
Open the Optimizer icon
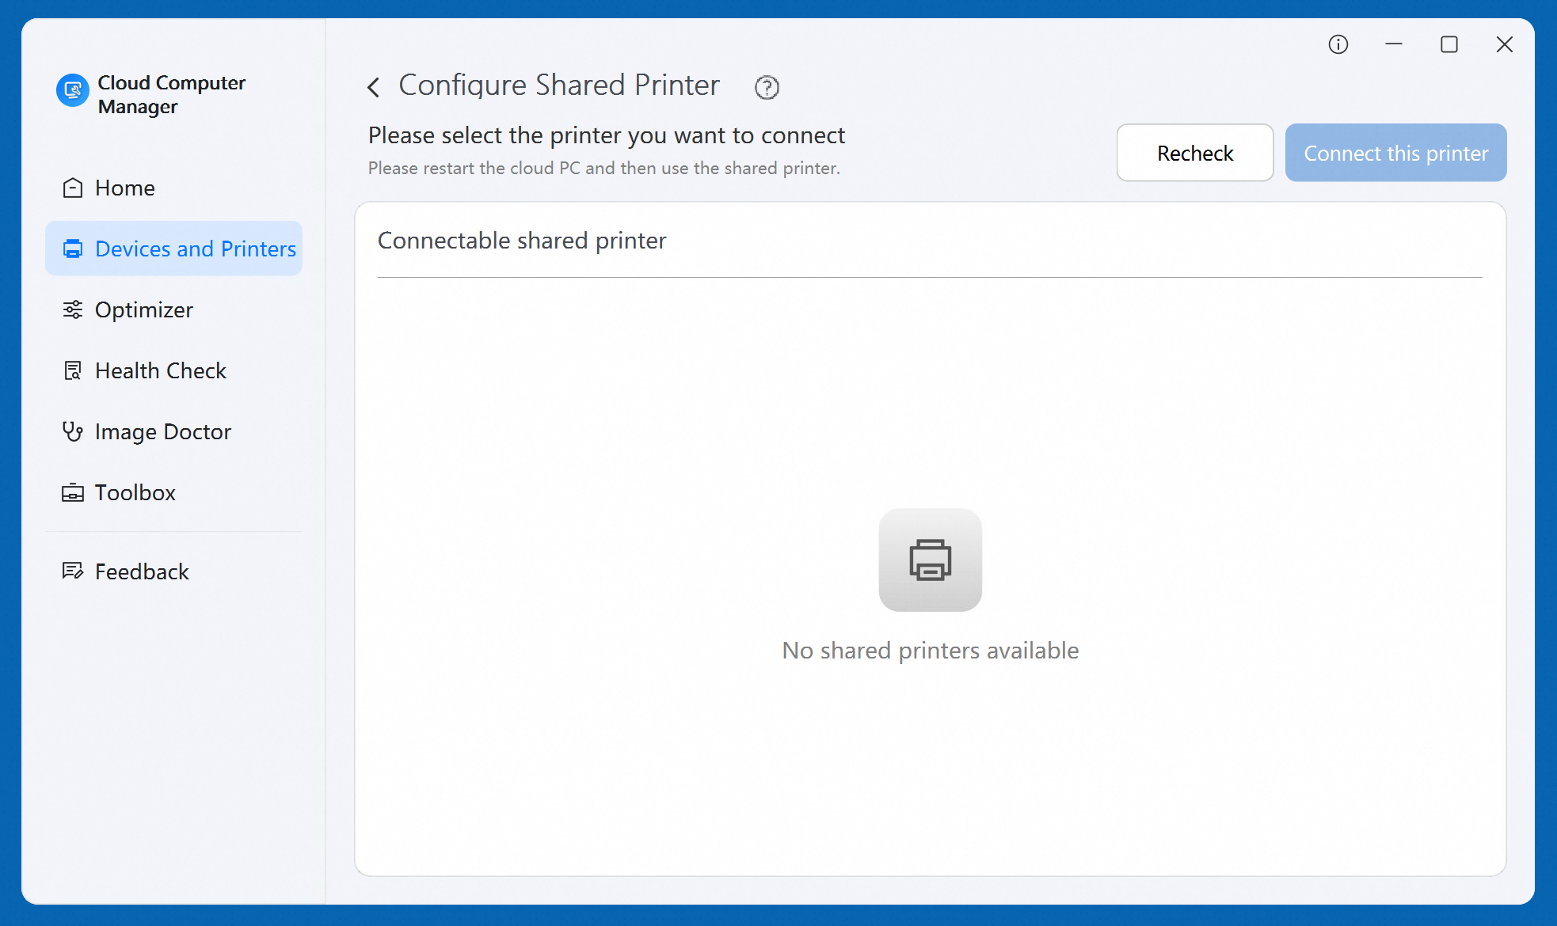coord(73,309)
